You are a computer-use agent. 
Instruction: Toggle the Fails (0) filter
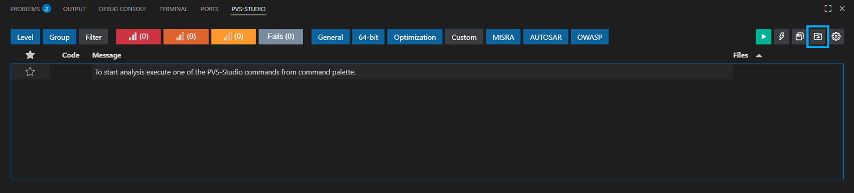(x=281, y=37)
